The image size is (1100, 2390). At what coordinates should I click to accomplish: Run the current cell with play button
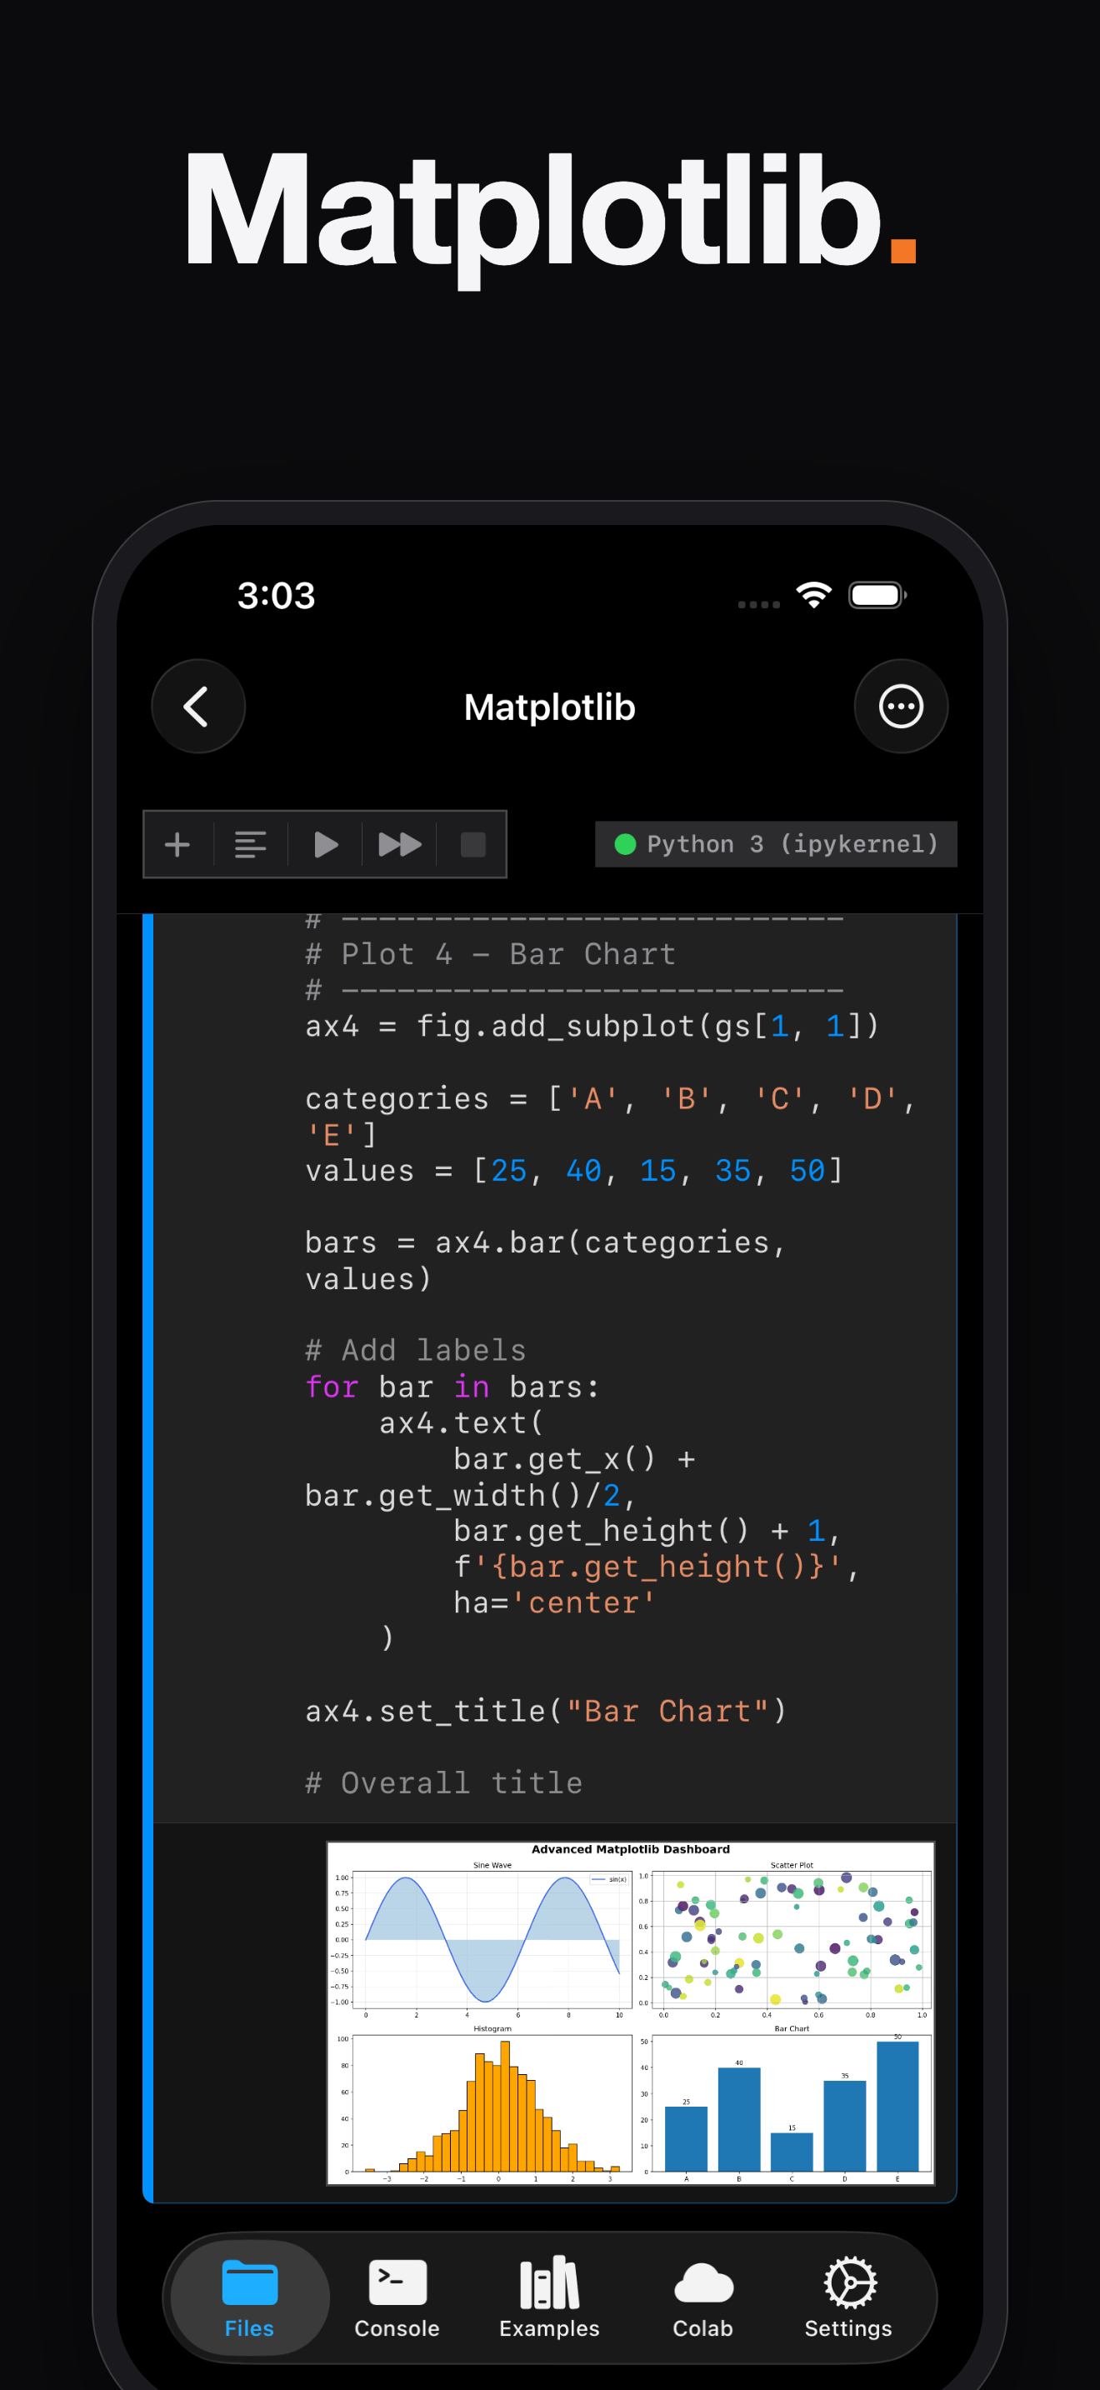(326, 844)
